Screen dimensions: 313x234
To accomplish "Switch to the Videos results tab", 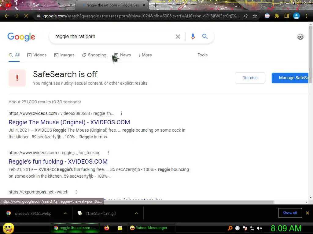I will coord(37,55).
